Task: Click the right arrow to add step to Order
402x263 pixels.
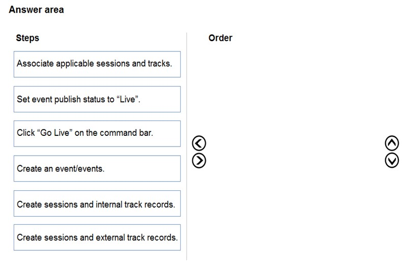Action: (198, 161)
